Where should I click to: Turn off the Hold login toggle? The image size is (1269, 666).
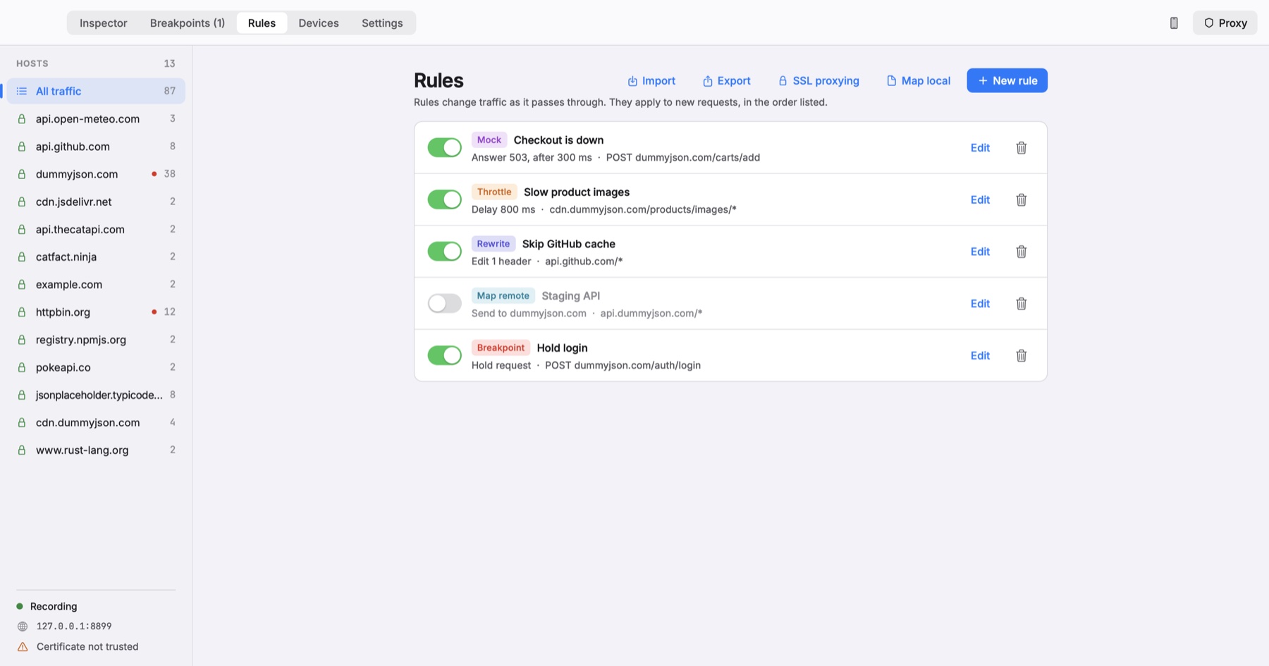point(444,356)
